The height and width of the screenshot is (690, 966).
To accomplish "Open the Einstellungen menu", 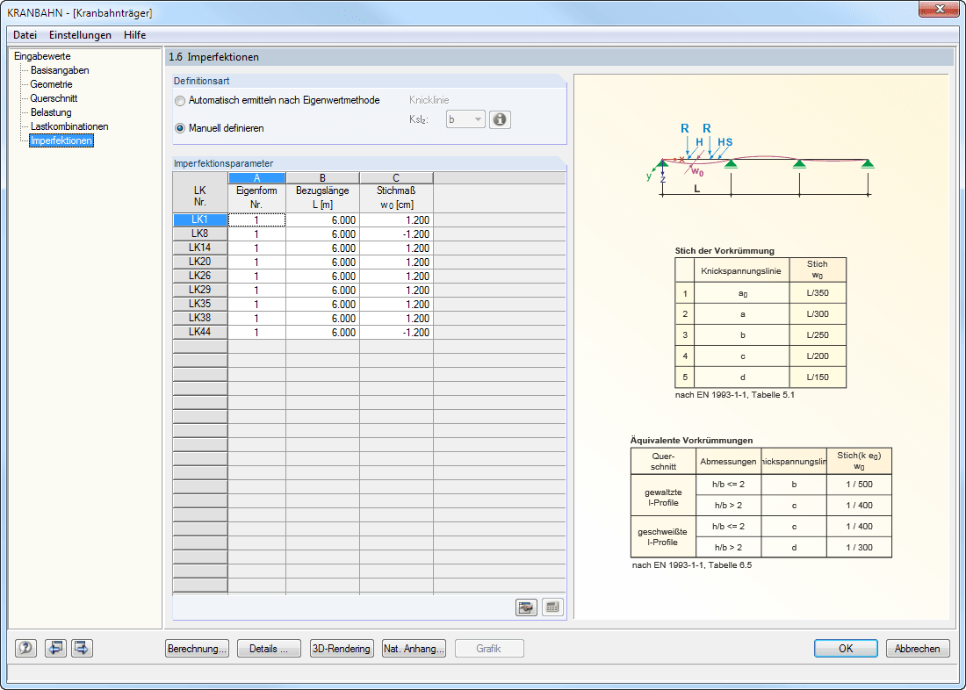I will click(80, 35).
